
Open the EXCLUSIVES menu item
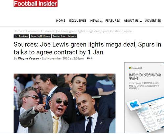click(78, 21)
